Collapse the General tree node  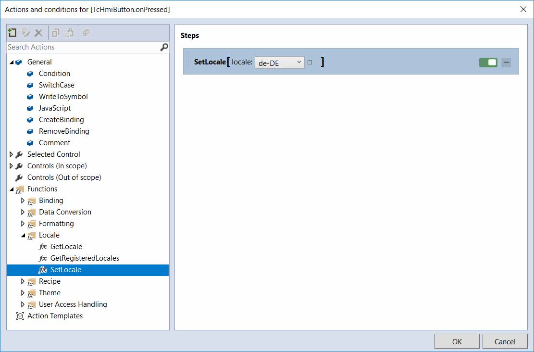11,62
